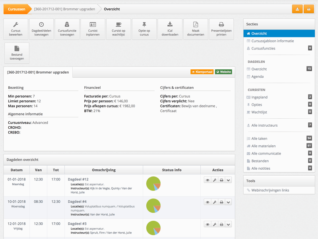
Task: Open the Klantportaal orange button
Action: click(202, 72)
